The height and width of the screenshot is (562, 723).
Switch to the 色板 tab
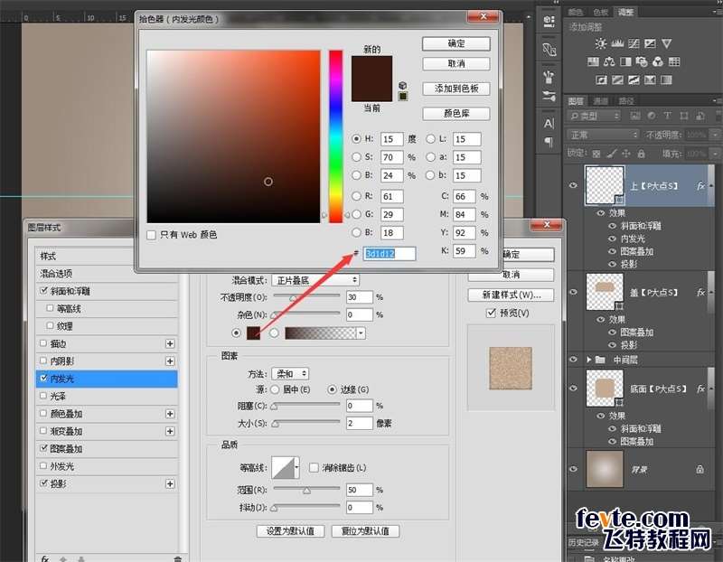600,12
